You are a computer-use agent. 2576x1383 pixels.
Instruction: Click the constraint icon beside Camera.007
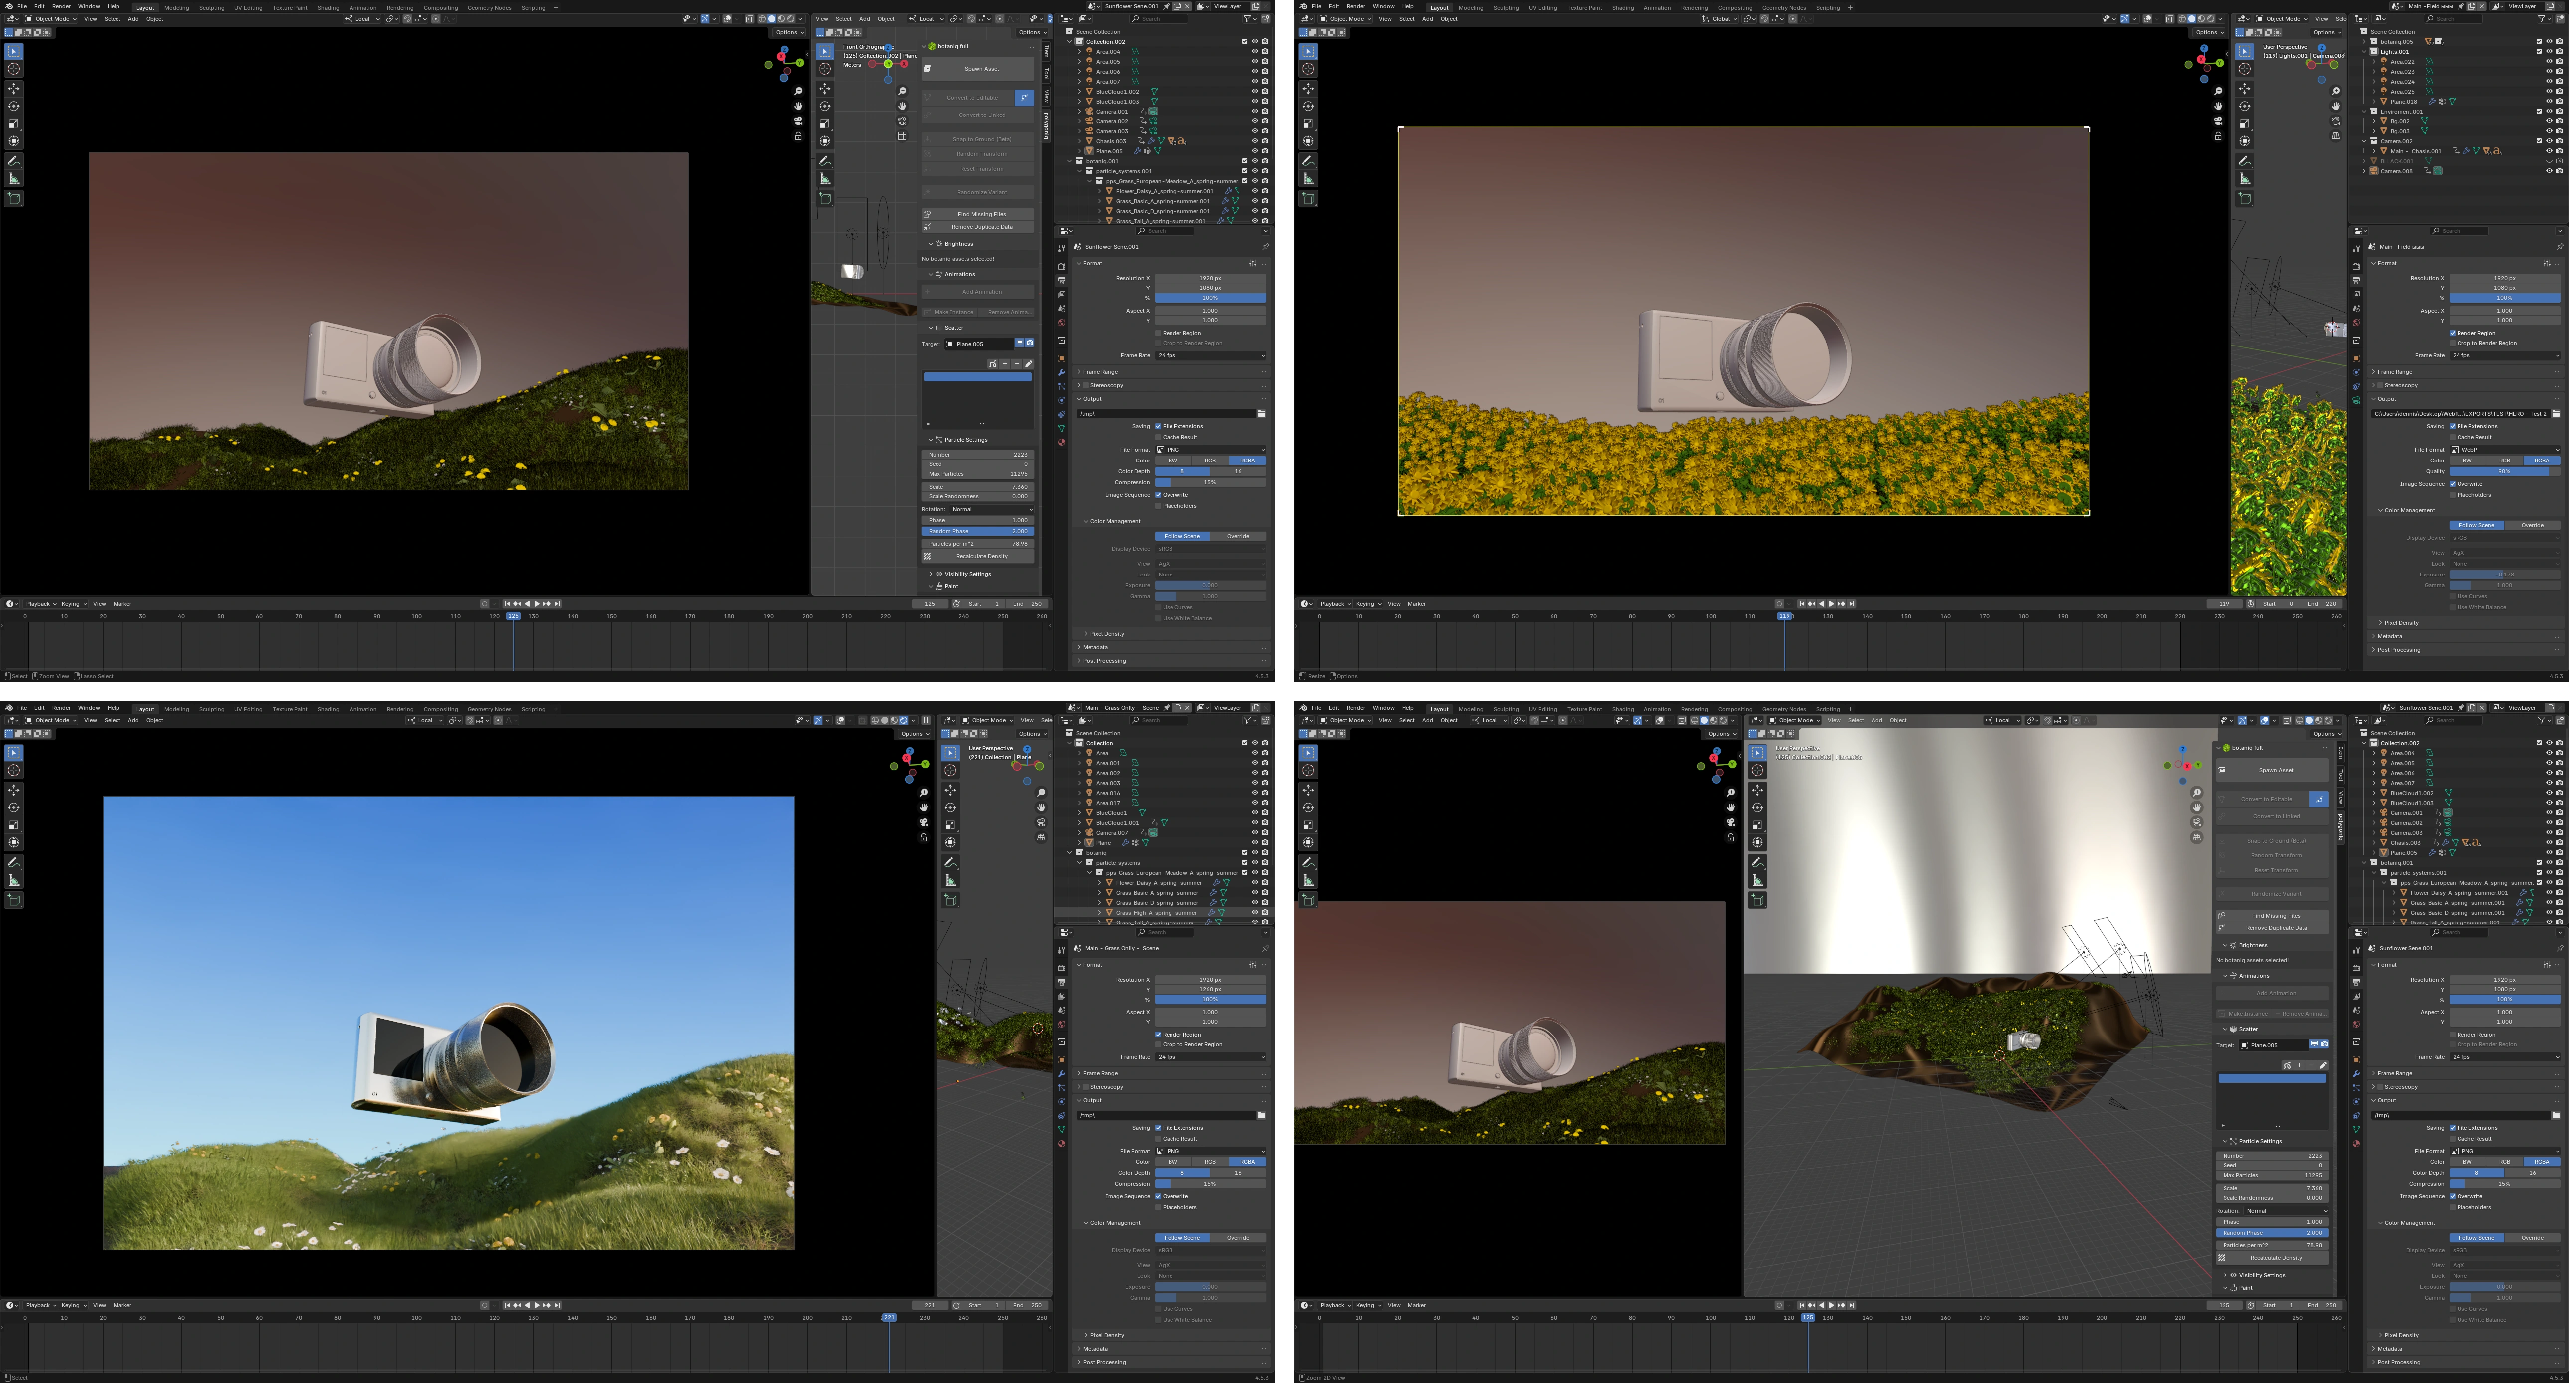pos(1142,832)
